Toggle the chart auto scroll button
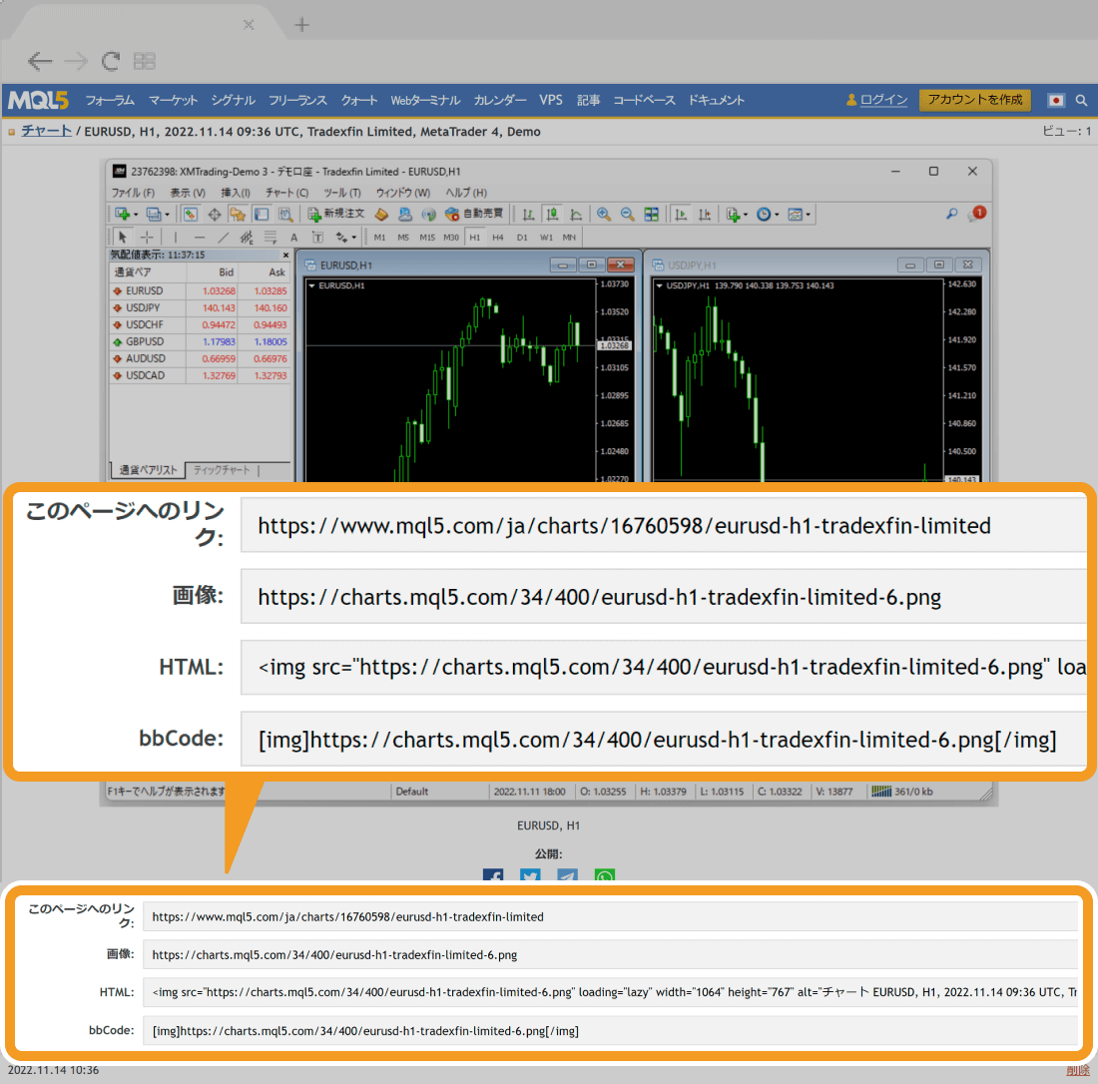 [x=681, y=215]
